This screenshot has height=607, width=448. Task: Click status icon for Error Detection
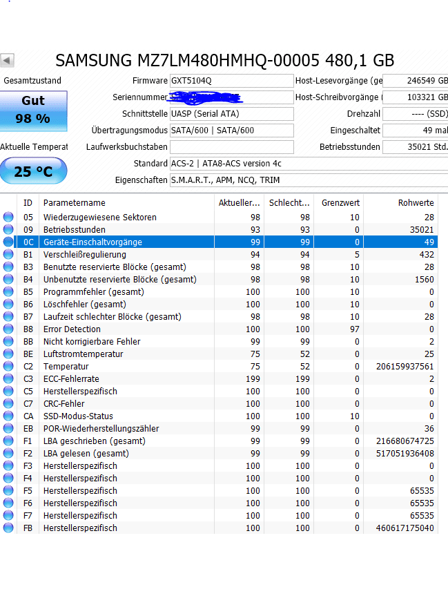coord(8,329)
